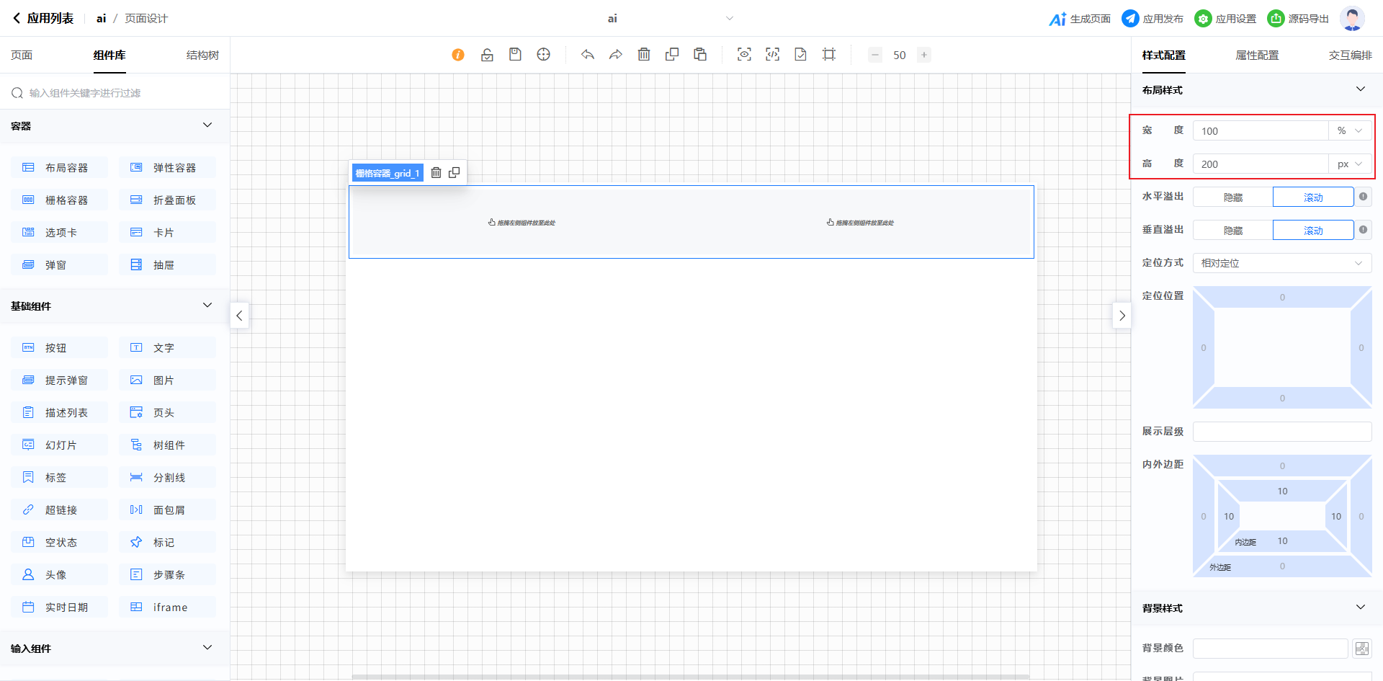Click the toolbar trash delete icon

(644, 55)
